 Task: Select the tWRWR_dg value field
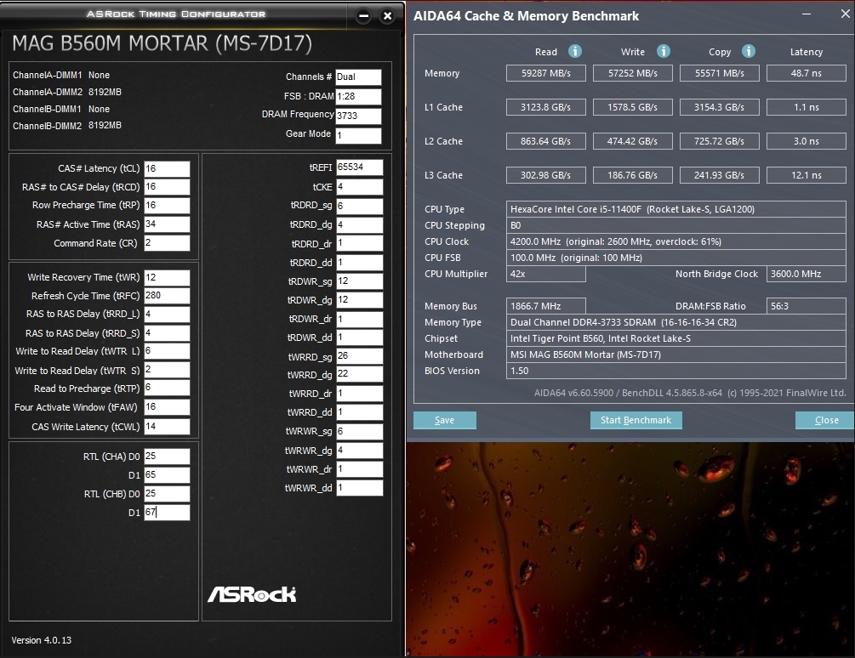359,451
